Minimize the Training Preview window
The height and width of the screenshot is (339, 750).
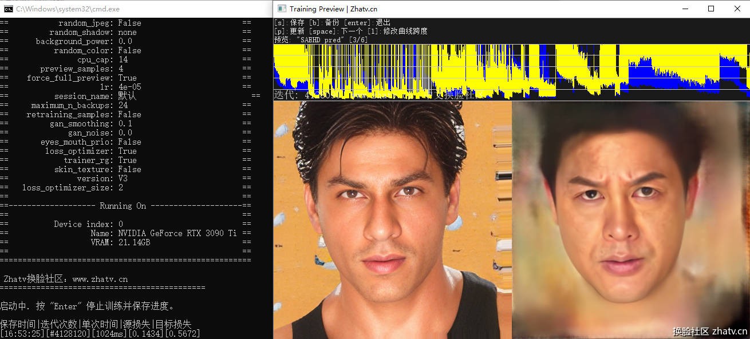pos(685,9)
